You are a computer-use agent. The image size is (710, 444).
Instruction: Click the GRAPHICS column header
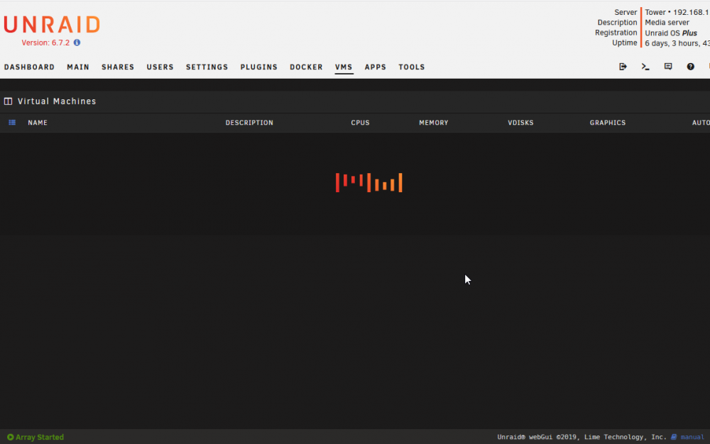tap(608, 123)
